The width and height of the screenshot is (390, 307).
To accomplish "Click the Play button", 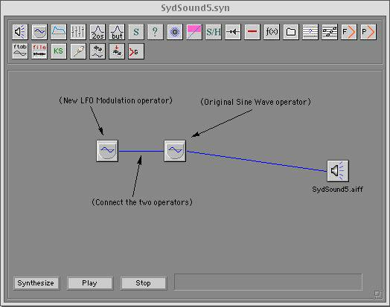I will [90, 283].
